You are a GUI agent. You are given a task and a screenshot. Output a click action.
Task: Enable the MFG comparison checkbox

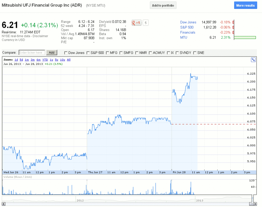(x=107, y=53)
